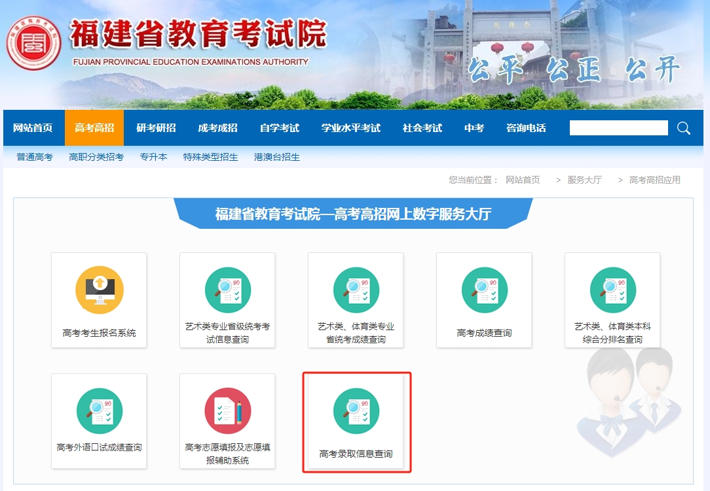Viewport: 710px width, 491px height.
Task: Open 自学考试 navigation item
Action: 280,128
